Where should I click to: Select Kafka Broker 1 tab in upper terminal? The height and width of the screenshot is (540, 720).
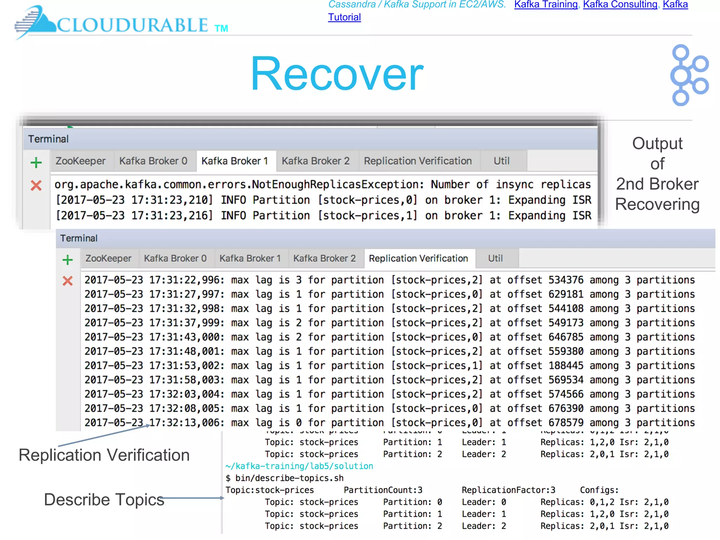click(235, 161)
